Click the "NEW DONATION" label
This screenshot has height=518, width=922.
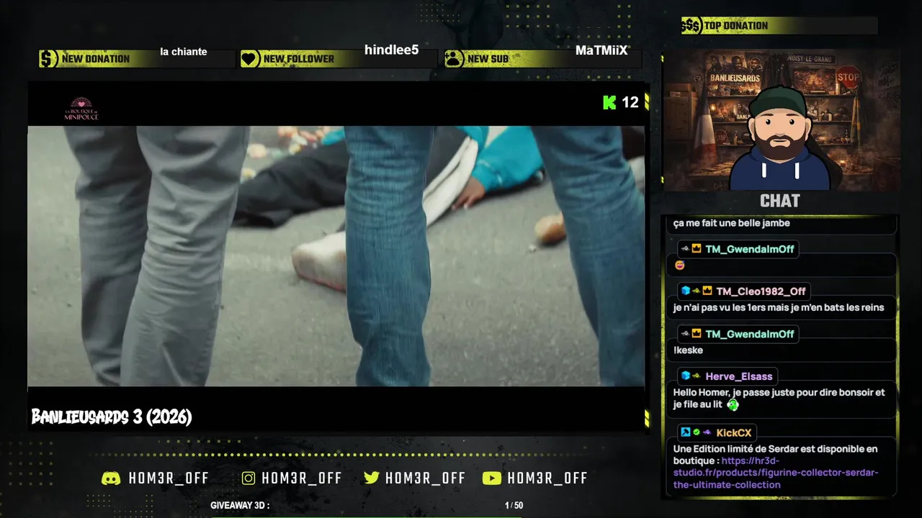coord(96,59)
